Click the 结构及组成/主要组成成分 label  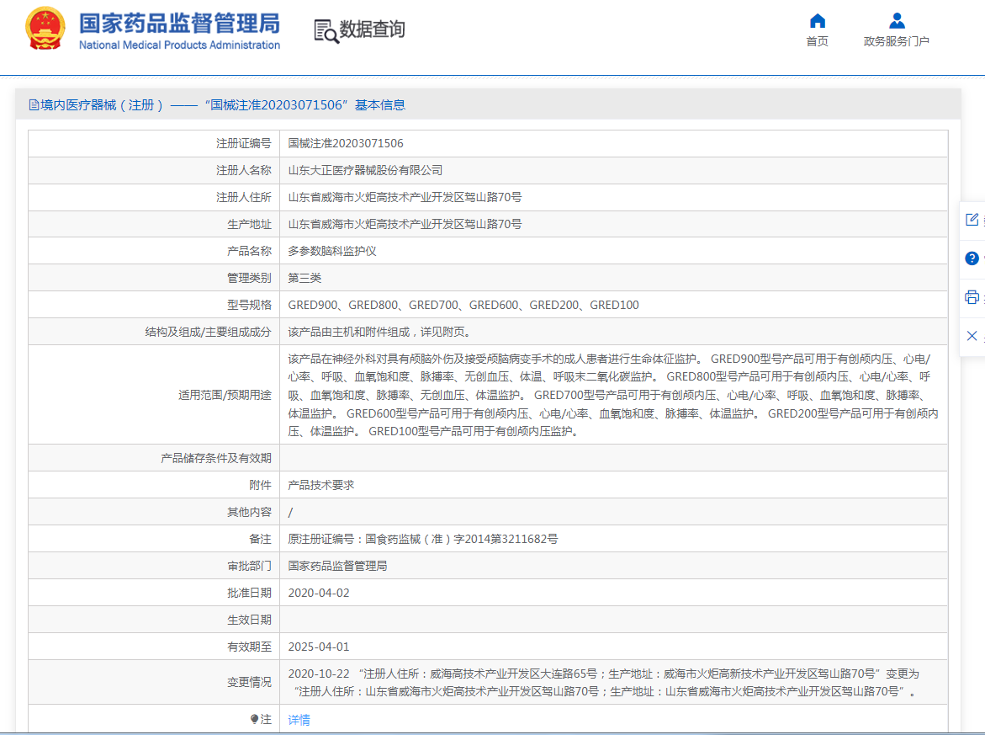click(209, 332)
